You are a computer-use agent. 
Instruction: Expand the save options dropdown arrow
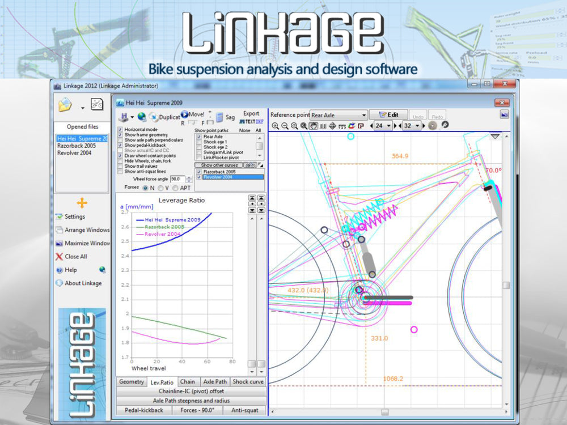click(132, 117)
